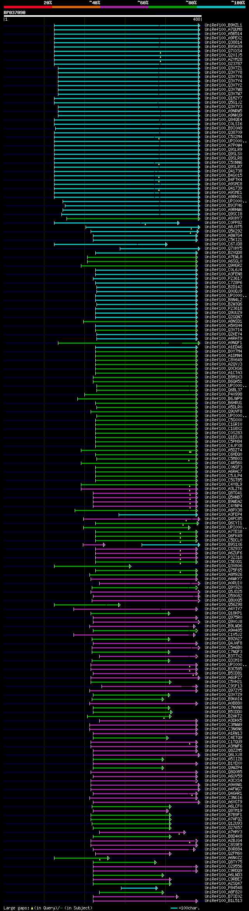Click hit UniRef100_Q7XHY5

click(x=223, y=249)
